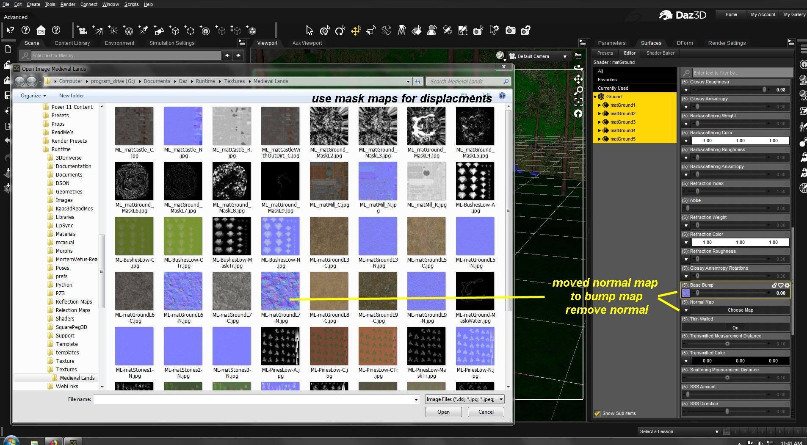Image resolution: width=807 pixels, height=445 pixels.
Task: Click the Normal Map Choose Map button
Action: click(740, 310)
